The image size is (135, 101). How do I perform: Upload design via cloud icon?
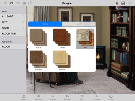click(x=30, y=3)
